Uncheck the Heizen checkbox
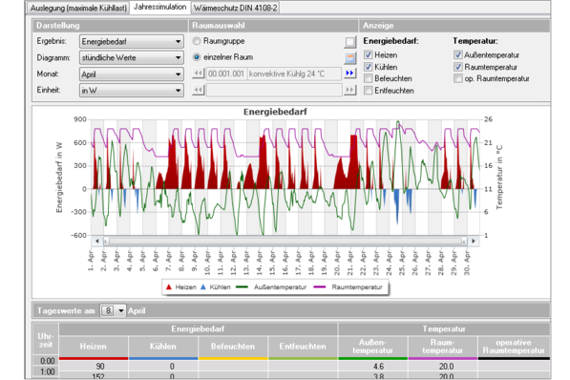 click(369, 55)
